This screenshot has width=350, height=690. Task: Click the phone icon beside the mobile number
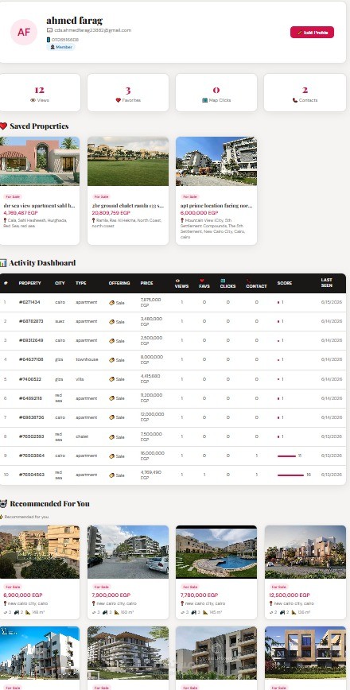point(49,40)
